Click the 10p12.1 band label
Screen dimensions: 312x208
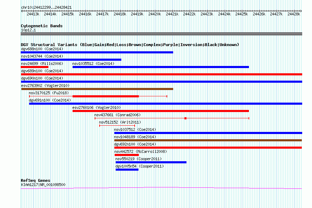pyautogui.click(x=28, y=30)
